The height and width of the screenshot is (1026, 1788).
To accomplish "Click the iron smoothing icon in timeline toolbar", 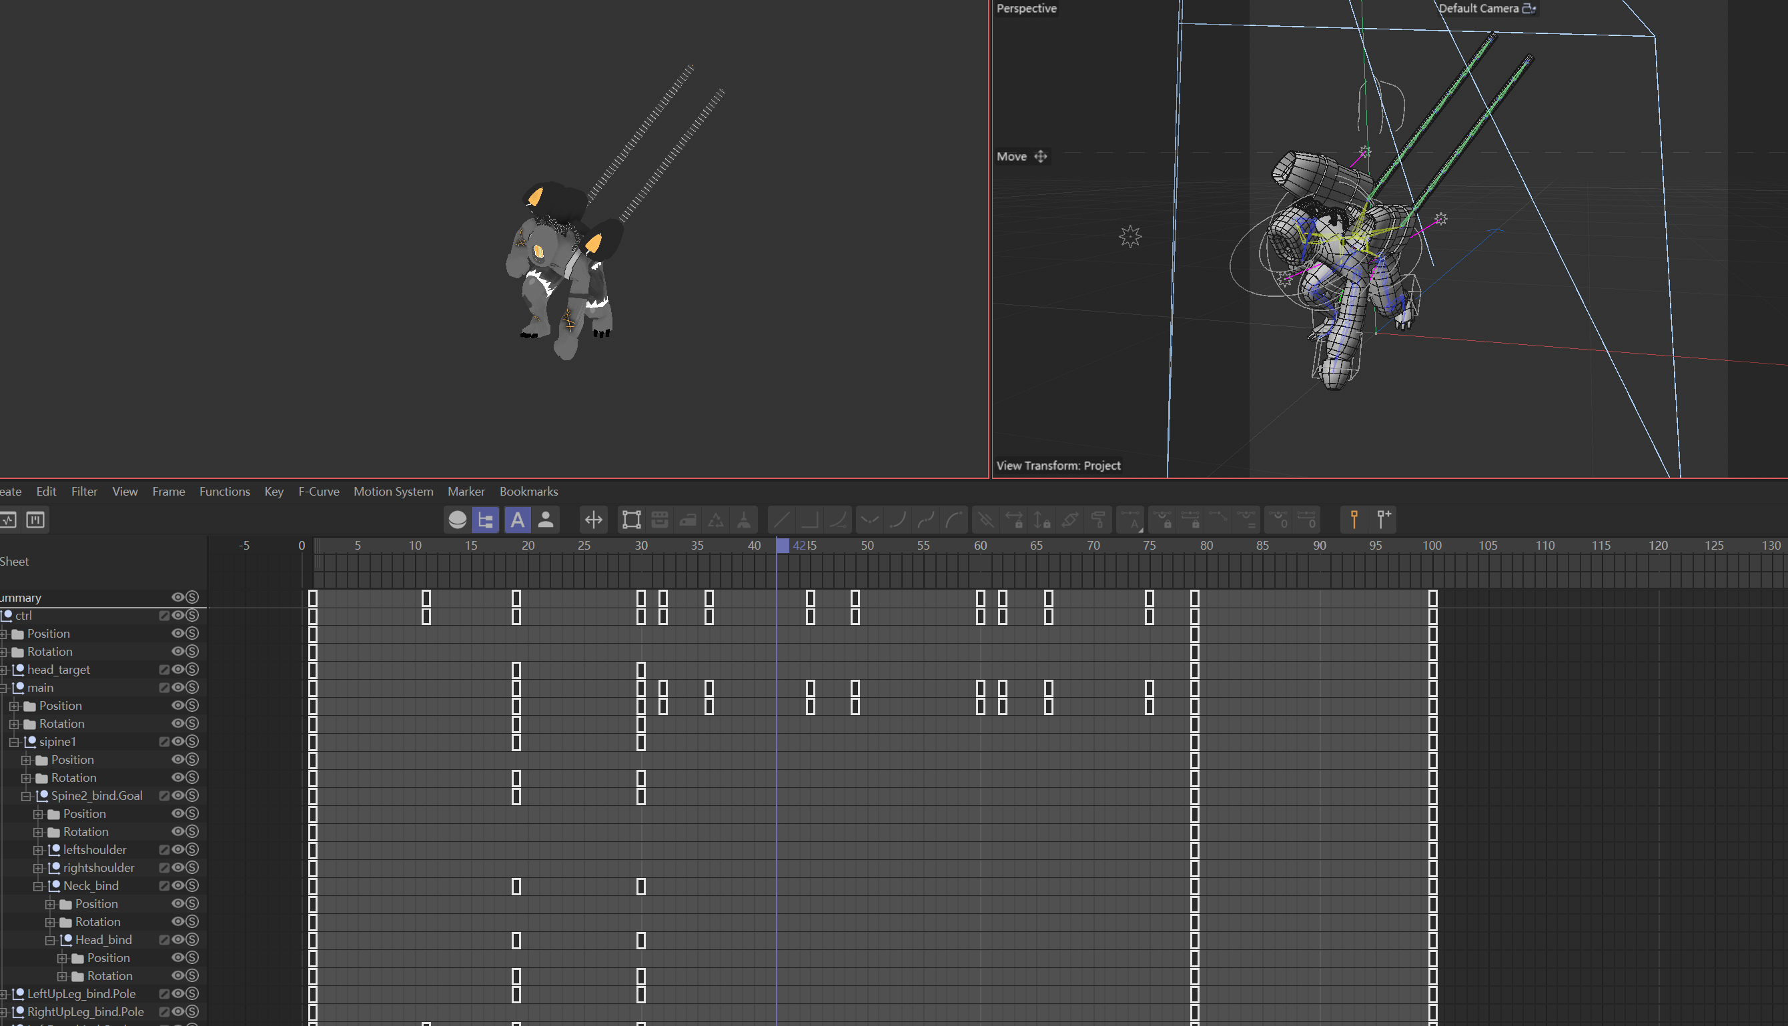I will 688,520.
